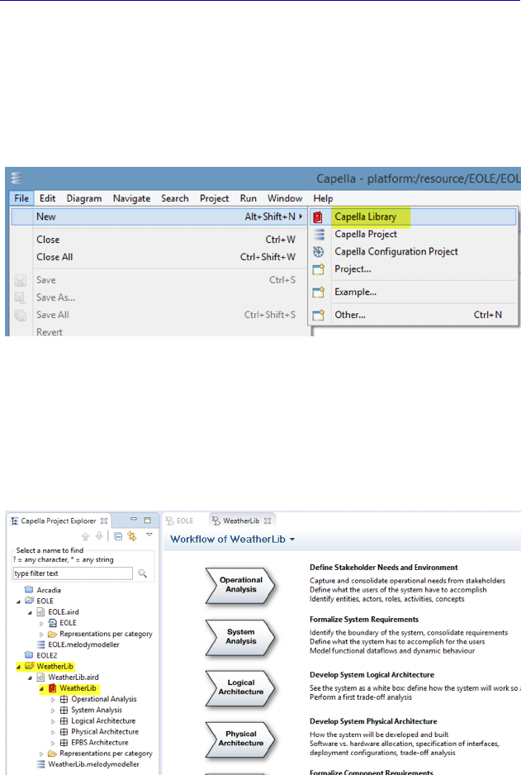Viewport: 521px width, 775px height.
Task: Expand Operational Analysis in the tree
Action: [54, 700]
